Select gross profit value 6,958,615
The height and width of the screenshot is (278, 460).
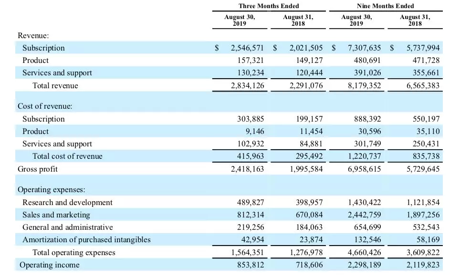tap(365, 169)
